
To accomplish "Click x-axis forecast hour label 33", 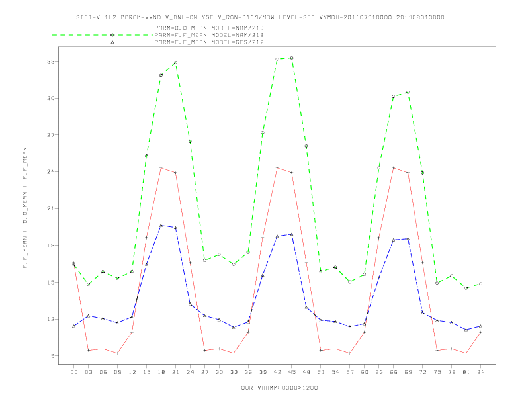I will tap(234, 372).
